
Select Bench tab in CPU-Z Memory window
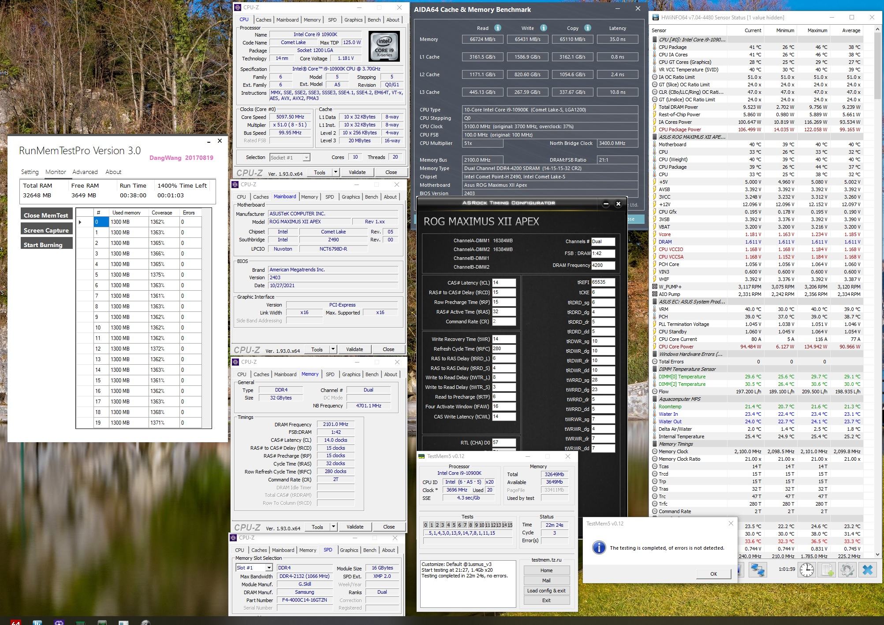coord(372,374)
